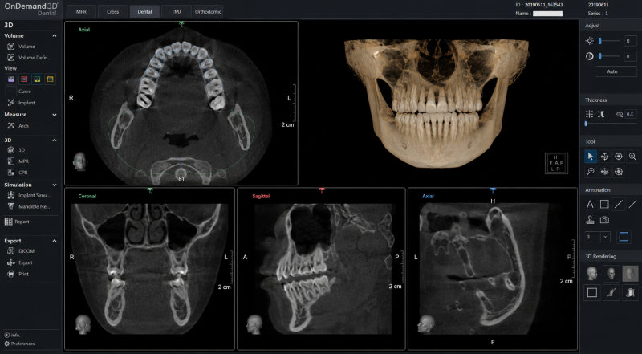Image resolution: width=642 pixels, height=354 pixels.
Task: Toggle the curve thickness mode icon
Action: (601, 114)
